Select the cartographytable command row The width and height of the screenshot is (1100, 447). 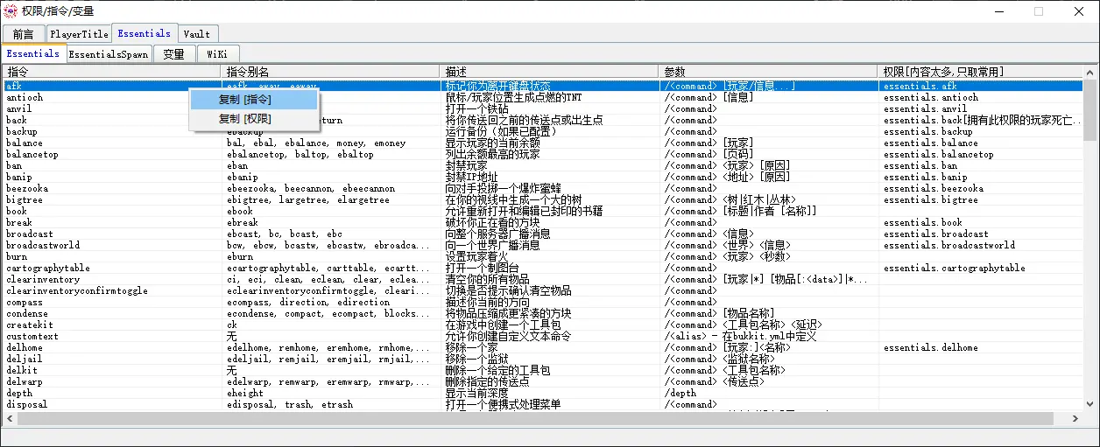(x=543, y=268)
